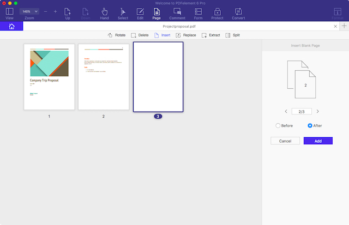Image resolution: width=349 pixels, height=225 pixels.
Task: Select page 2 thumbnail
Action: tap(104, 77)
